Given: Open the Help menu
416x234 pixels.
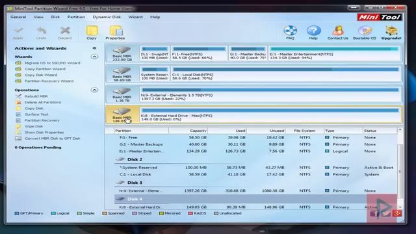Looking at the screenshot, I should pyautogui.click(x=155, y=17).
